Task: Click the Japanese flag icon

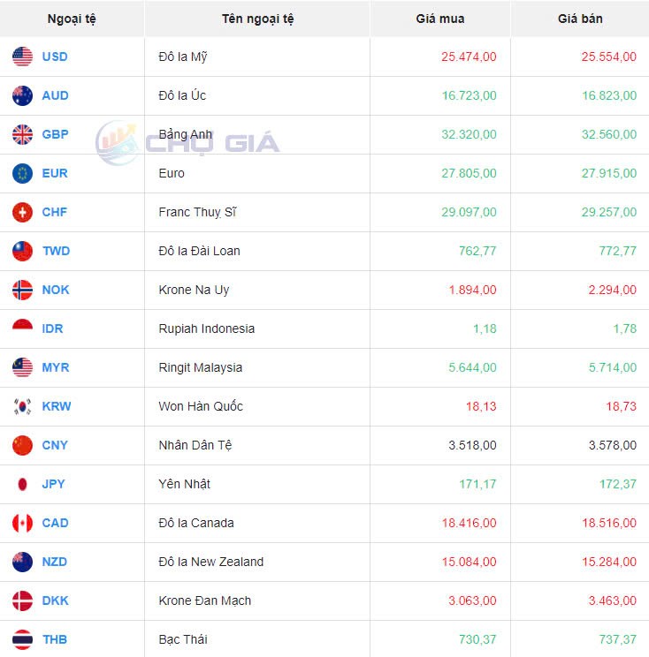Action: pos(23,484)
